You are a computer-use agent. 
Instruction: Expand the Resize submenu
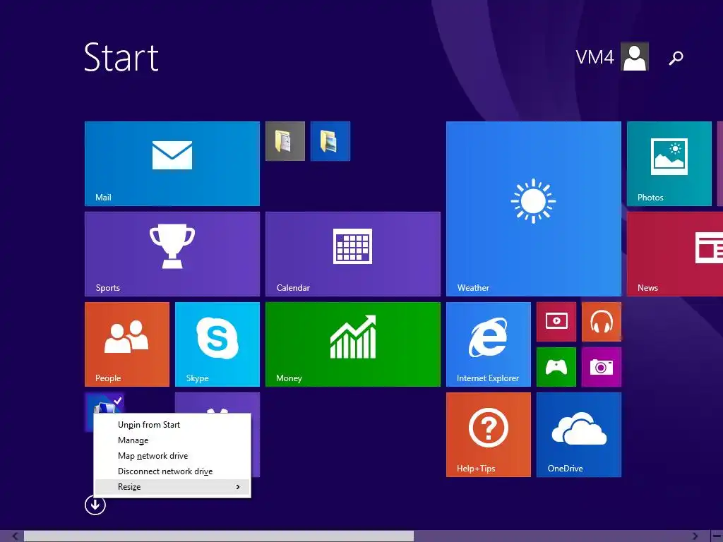pos(172,487)
